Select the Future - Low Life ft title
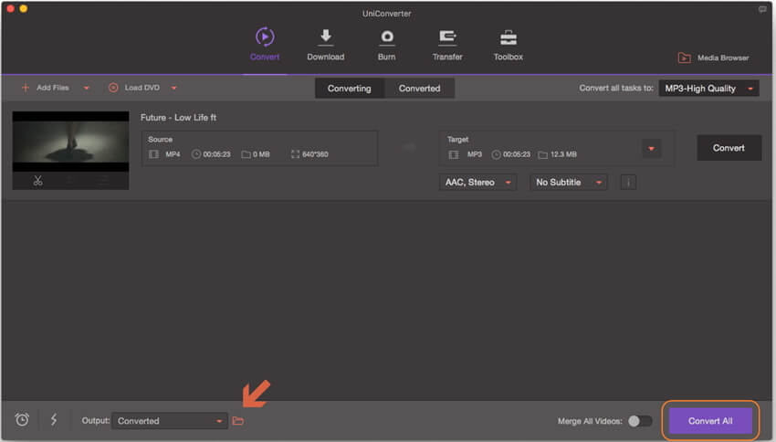This screenshot has width=776, height=442. pos(178,117)
